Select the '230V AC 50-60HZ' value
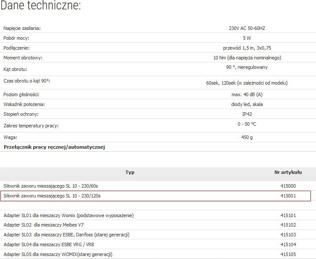Screen dimensions: 316x259 pos(247,28)
